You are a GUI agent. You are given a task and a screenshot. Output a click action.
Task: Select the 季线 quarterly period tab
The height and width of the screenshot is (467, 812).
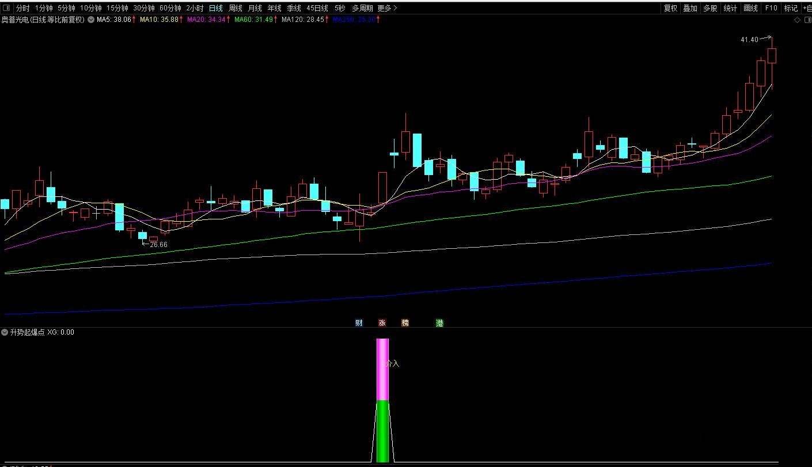click(x=294, y=8)
